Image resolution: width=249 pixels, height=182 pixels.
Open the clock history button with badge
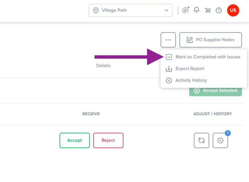point(220,140)
